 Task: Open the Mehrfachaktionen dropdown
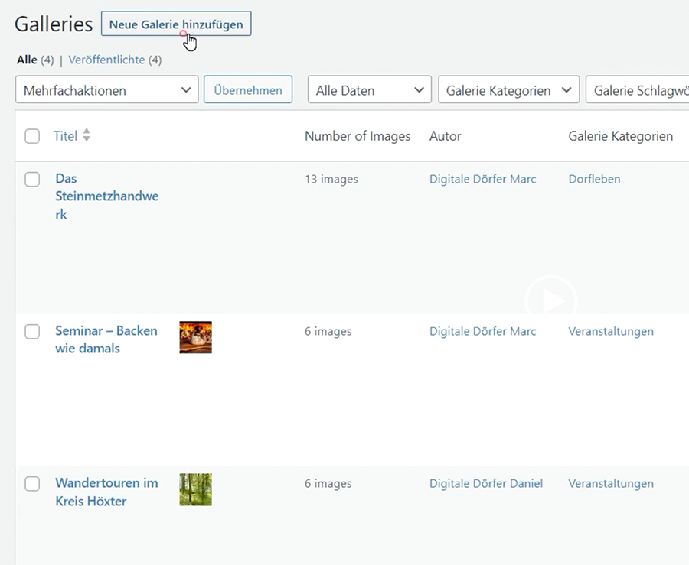(x=106, y=90)
